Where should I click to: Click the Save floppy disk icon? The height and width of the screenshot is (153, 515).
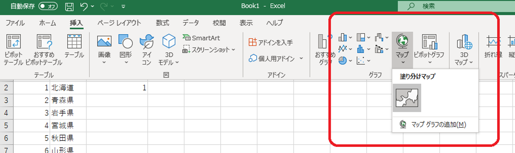pos(70,6)
